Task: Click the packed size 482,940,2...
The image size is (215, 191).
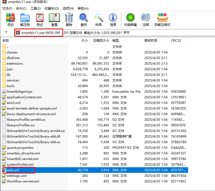Action: [101, 75]
